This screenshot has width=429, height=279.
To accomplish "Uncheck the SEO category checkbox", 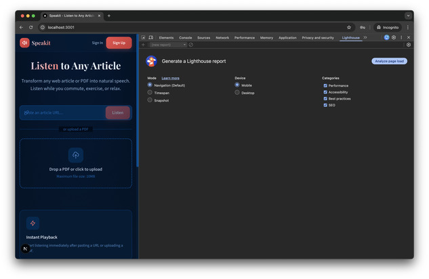I will pos(325,105).
